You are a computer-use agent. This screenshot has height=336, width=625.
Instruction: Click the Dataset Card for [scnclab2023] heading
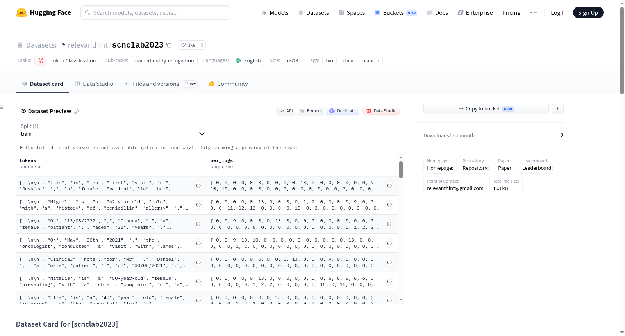click(x=67, y=324)
